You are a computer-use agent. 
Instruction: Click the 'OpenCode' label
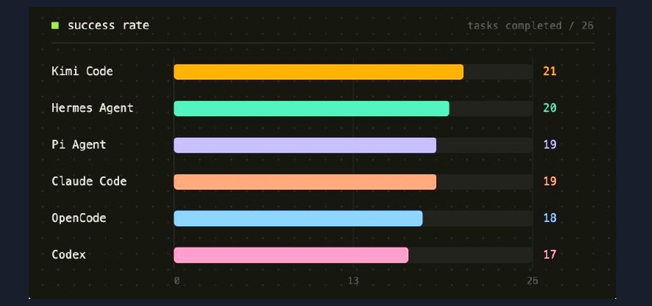click(x=79, y=218)
